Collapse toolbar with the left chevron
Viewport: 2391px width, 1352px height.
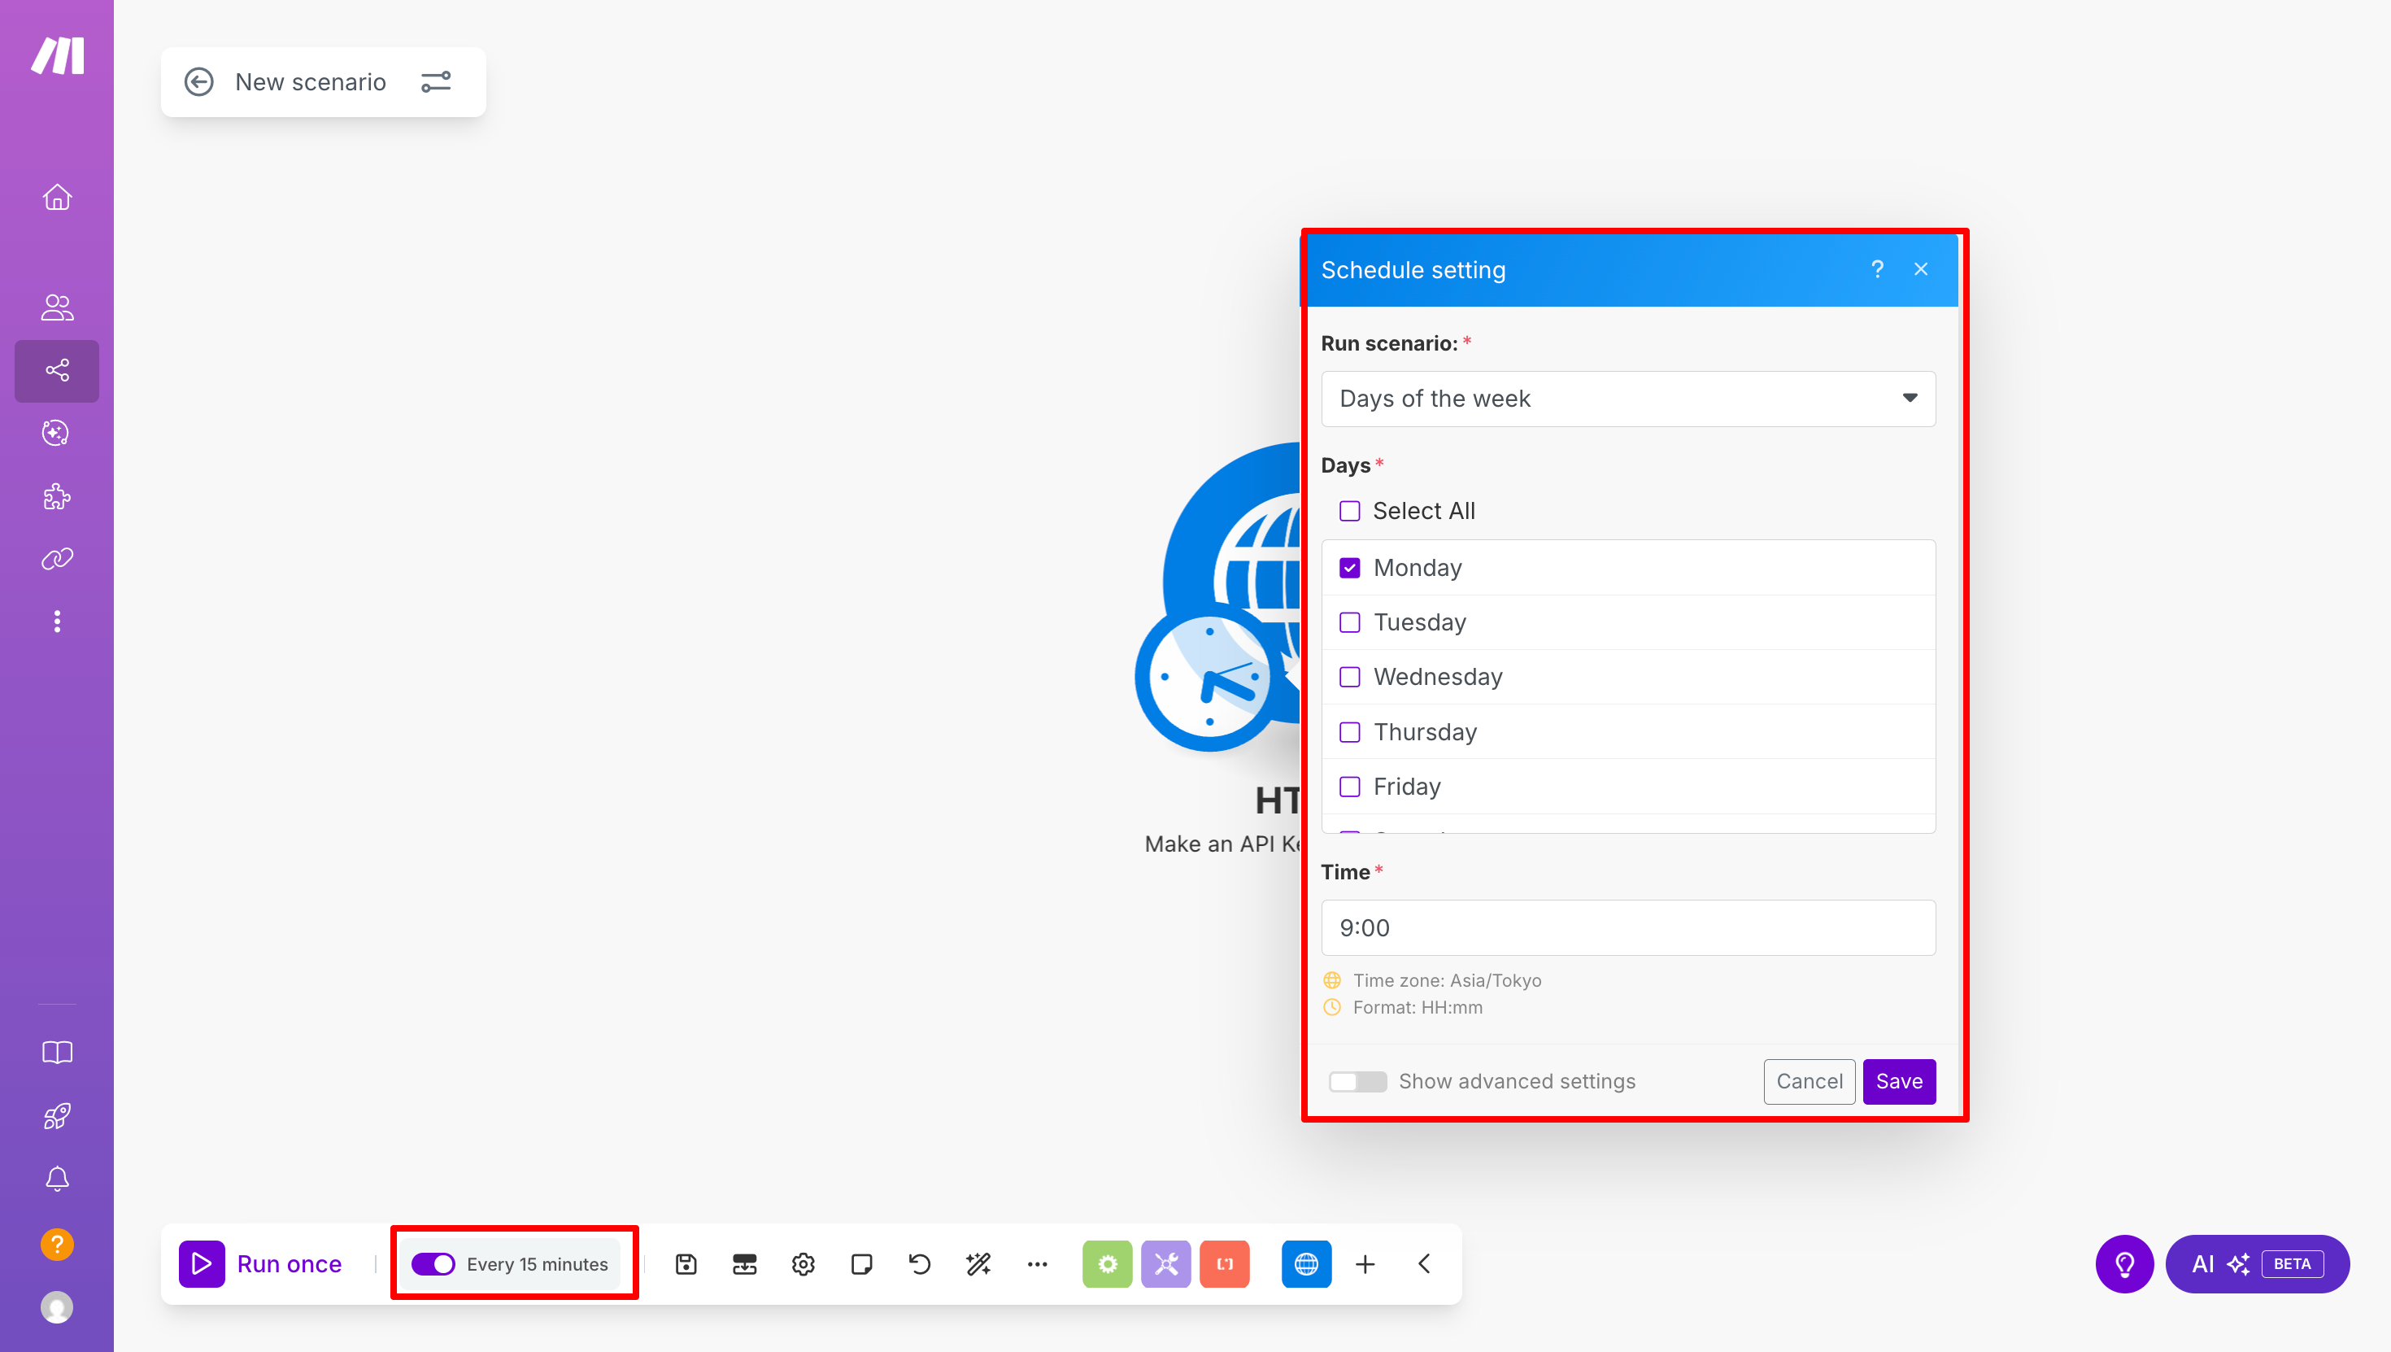tap(1424, 1264)
